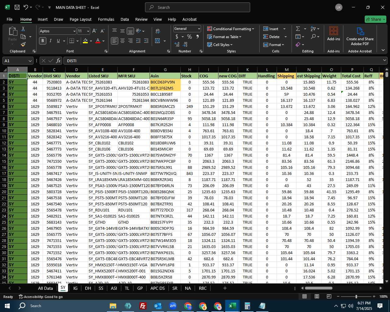This screenshot has width=390, height=312.
Task: Open General number format dropdown
Action: tap(199, 29)
